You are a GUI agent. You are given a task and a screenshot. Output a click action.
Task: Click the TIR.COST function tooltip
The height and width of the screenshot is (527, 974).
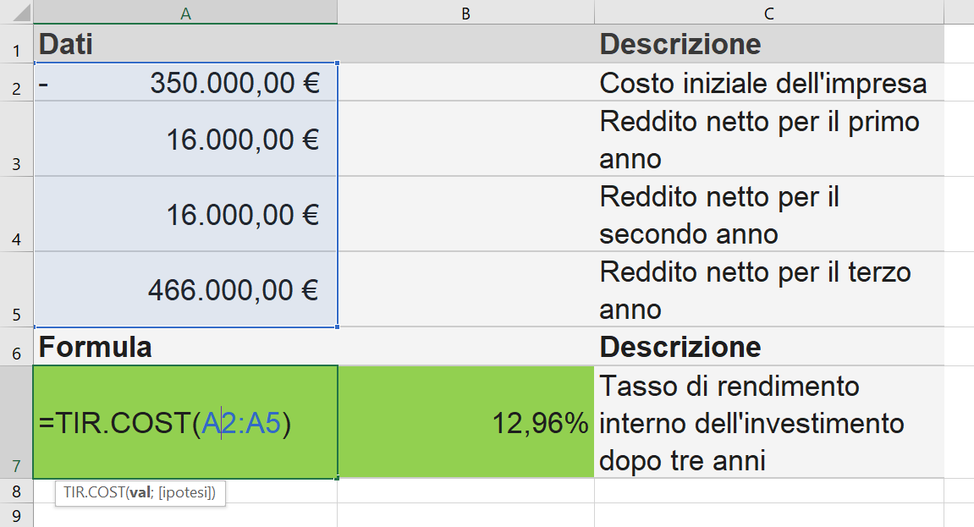tap(140, 491)
